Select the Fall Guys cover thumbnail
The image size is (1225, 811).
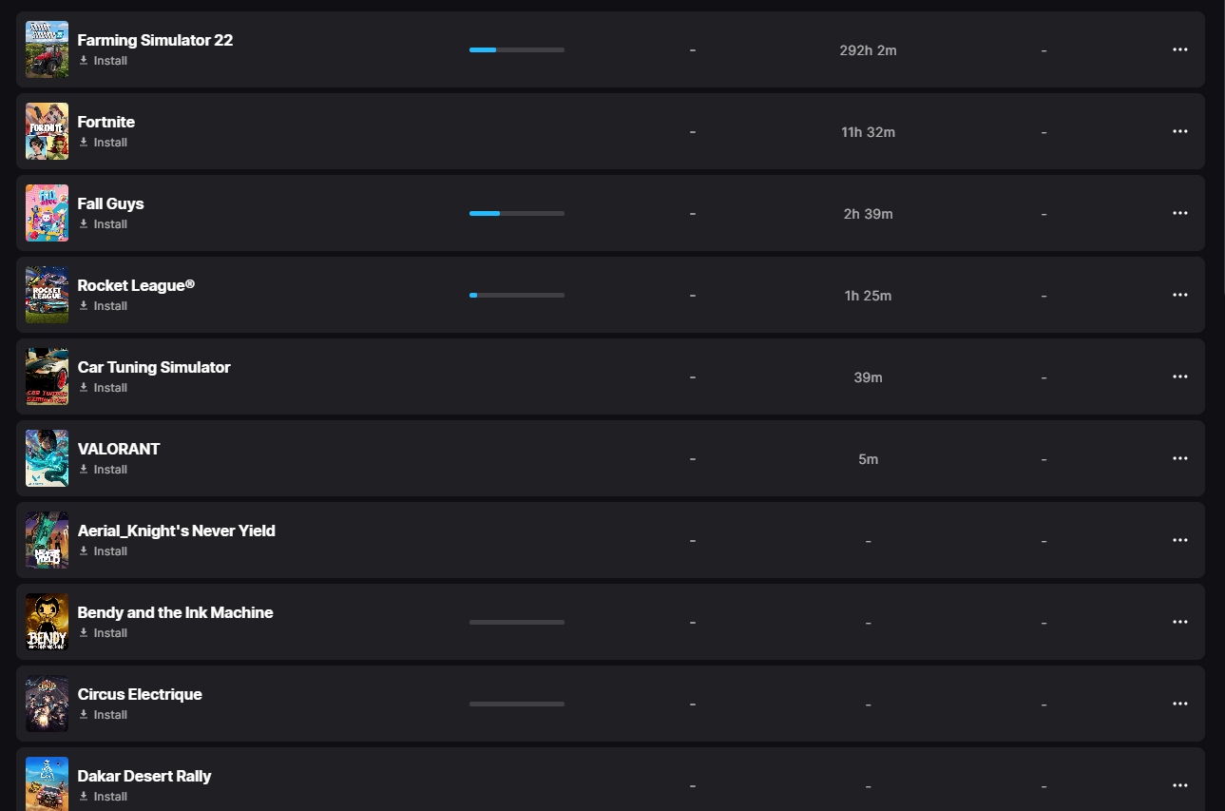(x=47, y=213)
